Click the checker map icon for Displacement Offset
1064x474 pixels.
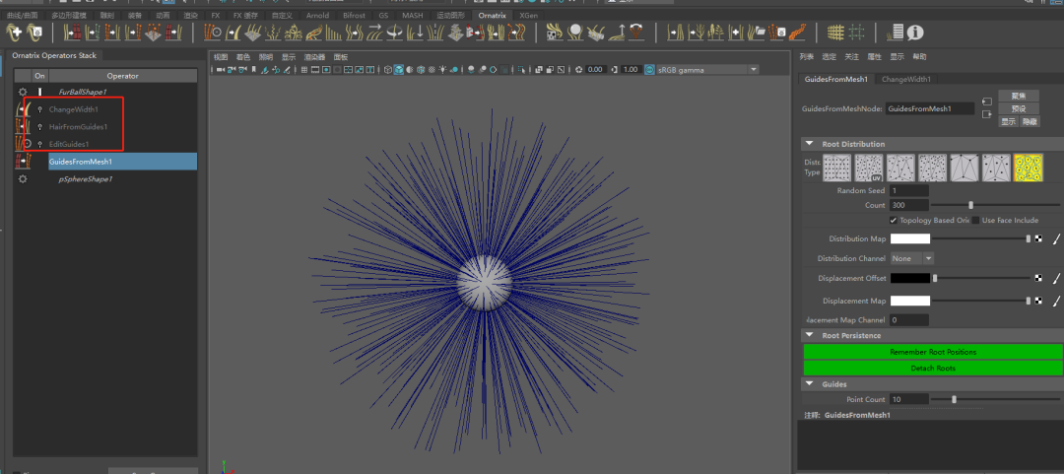click(1038, 279)
